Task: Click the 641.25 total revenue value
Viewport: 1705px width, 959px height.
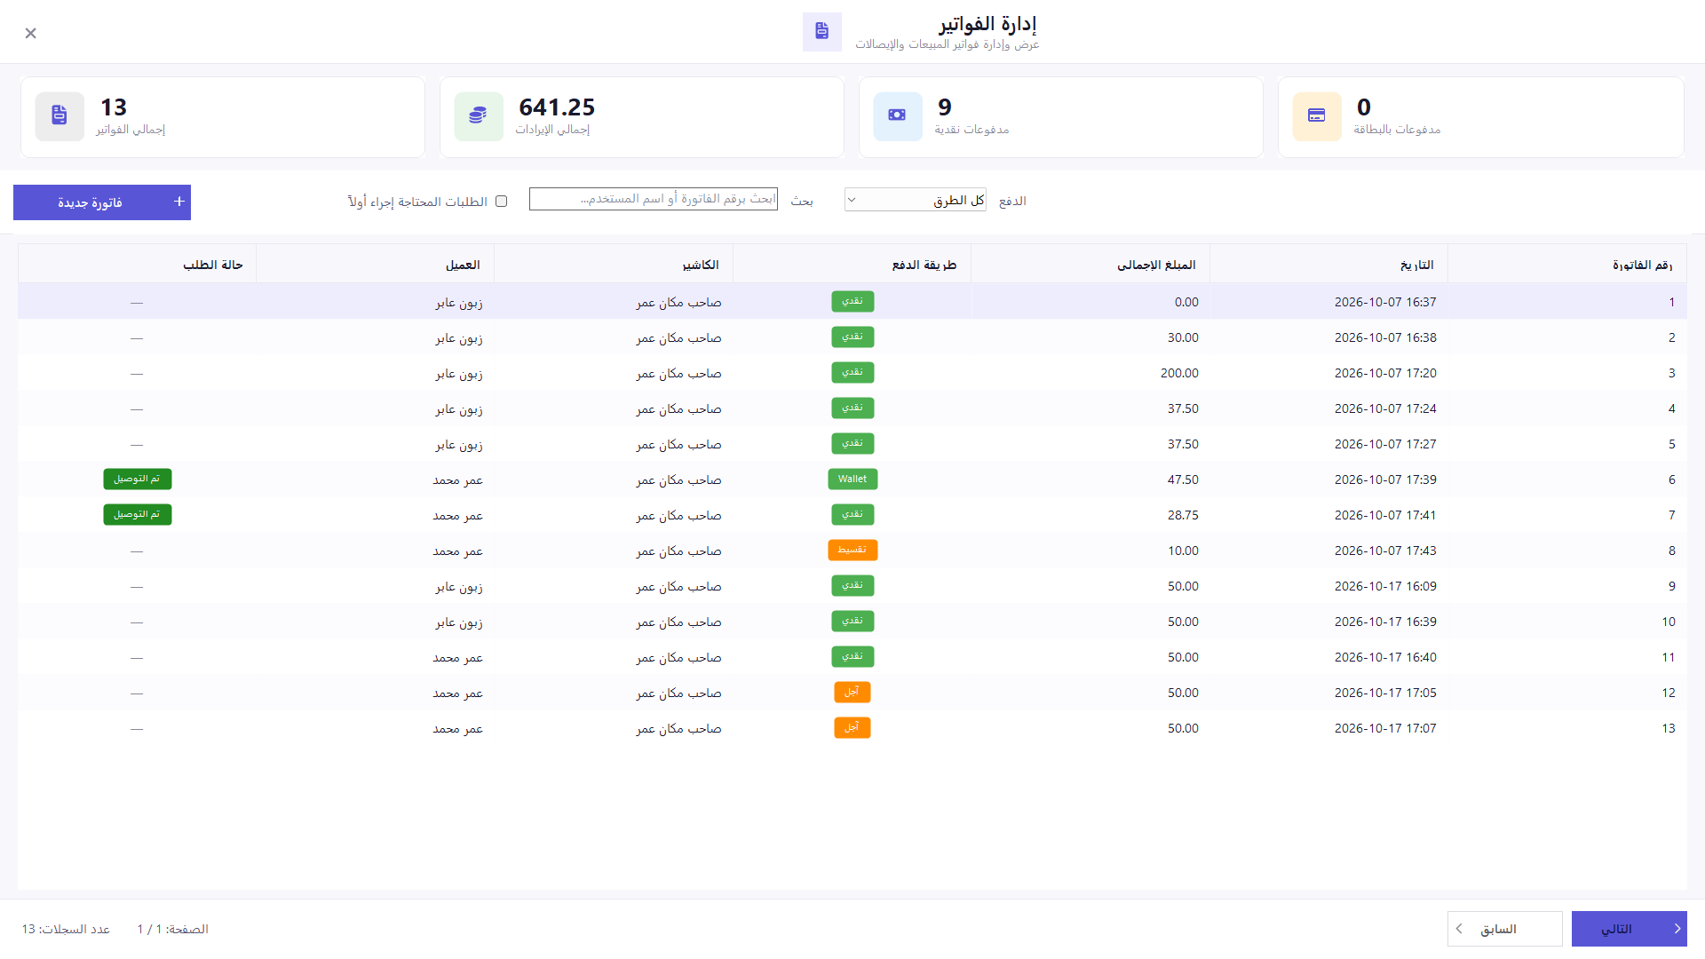Action: point(557,107)
